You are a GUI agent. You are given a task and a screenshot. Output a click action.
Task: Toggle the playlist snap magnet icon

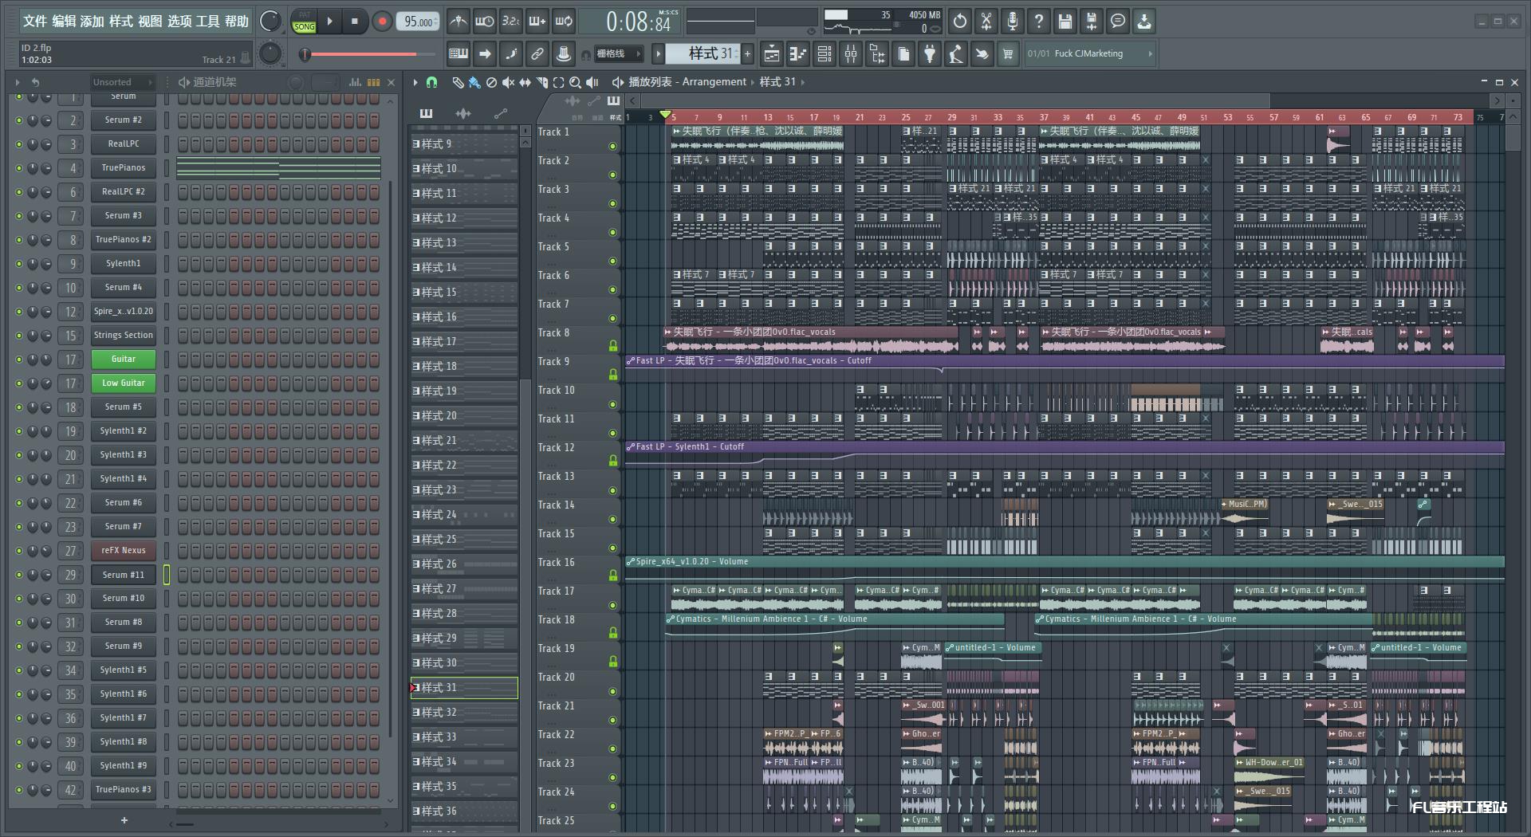pyautogui.click(x=431, y=82)
